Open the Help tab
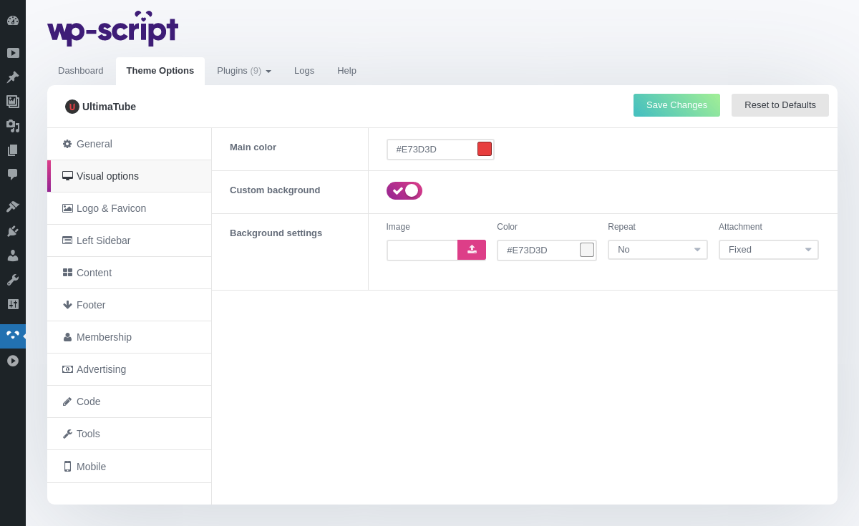The width and height of the screenshot is (859, 526). pos(346,71)
